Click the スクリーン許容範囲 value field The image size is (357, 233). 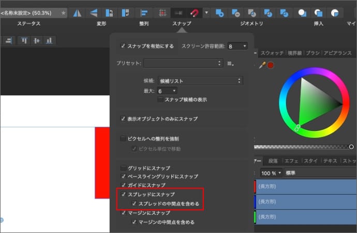(x=237, y=47)
